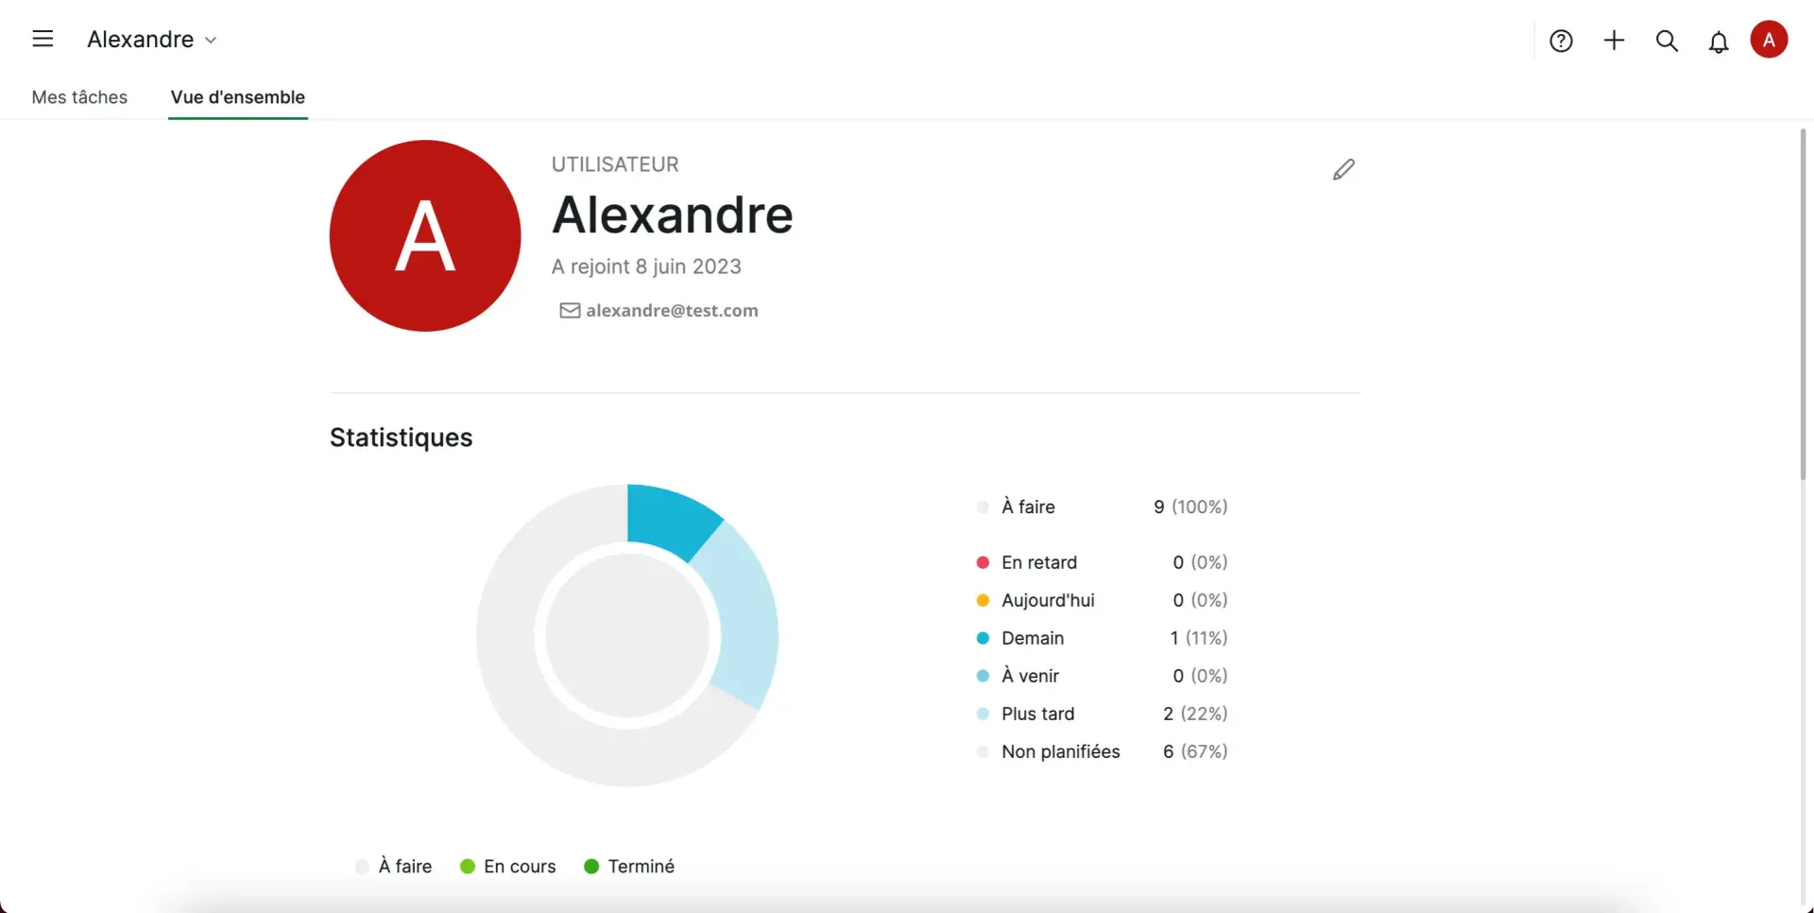
Task: Click the plus add icon
Action: 1614,40
